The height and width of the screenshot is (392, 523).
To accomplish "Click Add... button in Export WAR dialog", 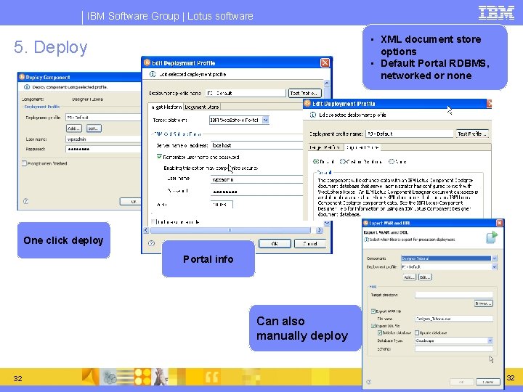I will [409, 277].
